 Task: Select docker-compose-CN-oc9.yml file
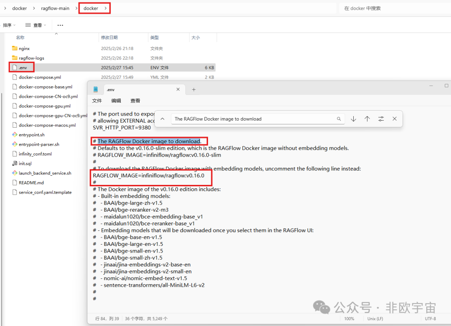[x=48, y=96]
